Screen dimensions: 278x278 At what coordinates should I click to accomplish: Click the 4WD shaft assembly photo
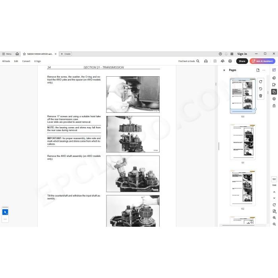pos(133,174)
